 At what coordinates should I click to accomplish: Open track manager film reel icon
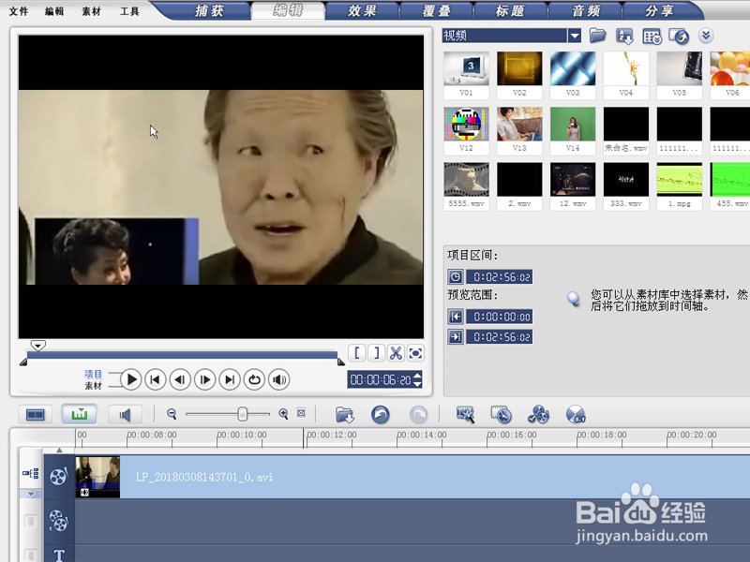(538, 414)
